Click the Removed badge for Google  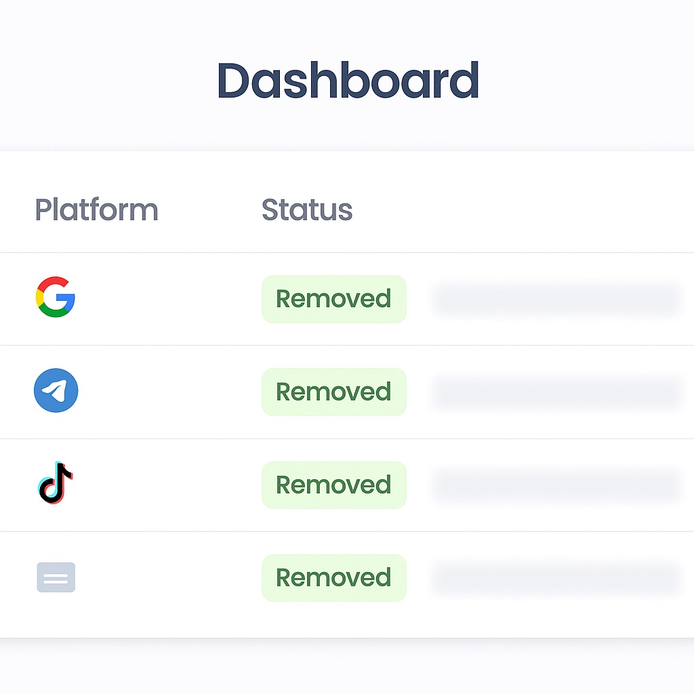pyautogui.click(x=333, y=299)
